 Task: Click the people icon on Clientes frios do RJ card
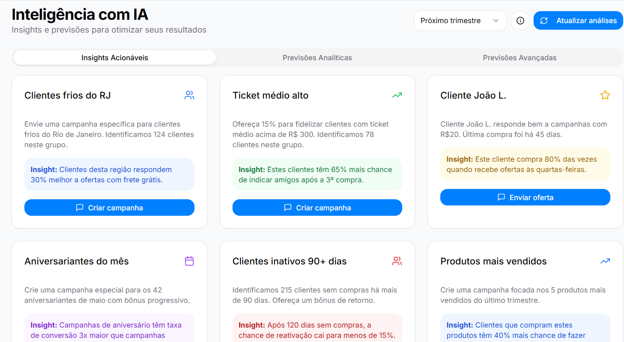(189, 95)
